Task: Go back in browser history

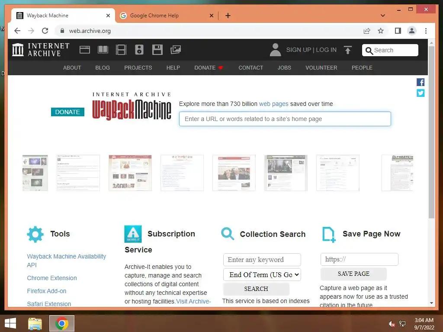Action: (17, 31)
